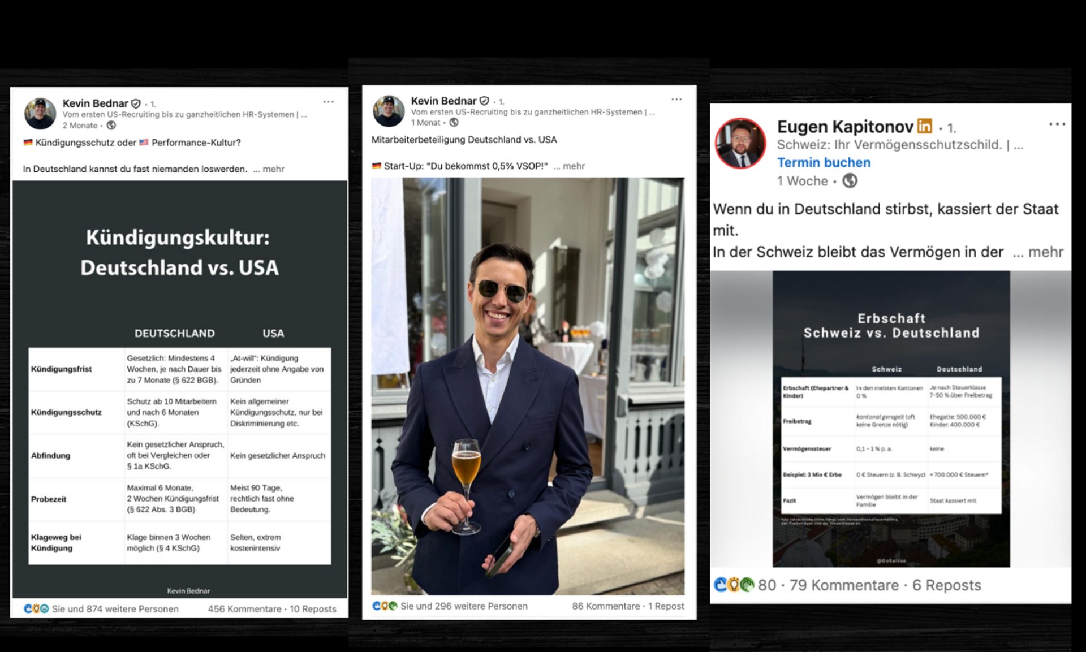Click globe icon next to 1 Woche
Viewport: 1086px width, 652px height.
(850, 181)
